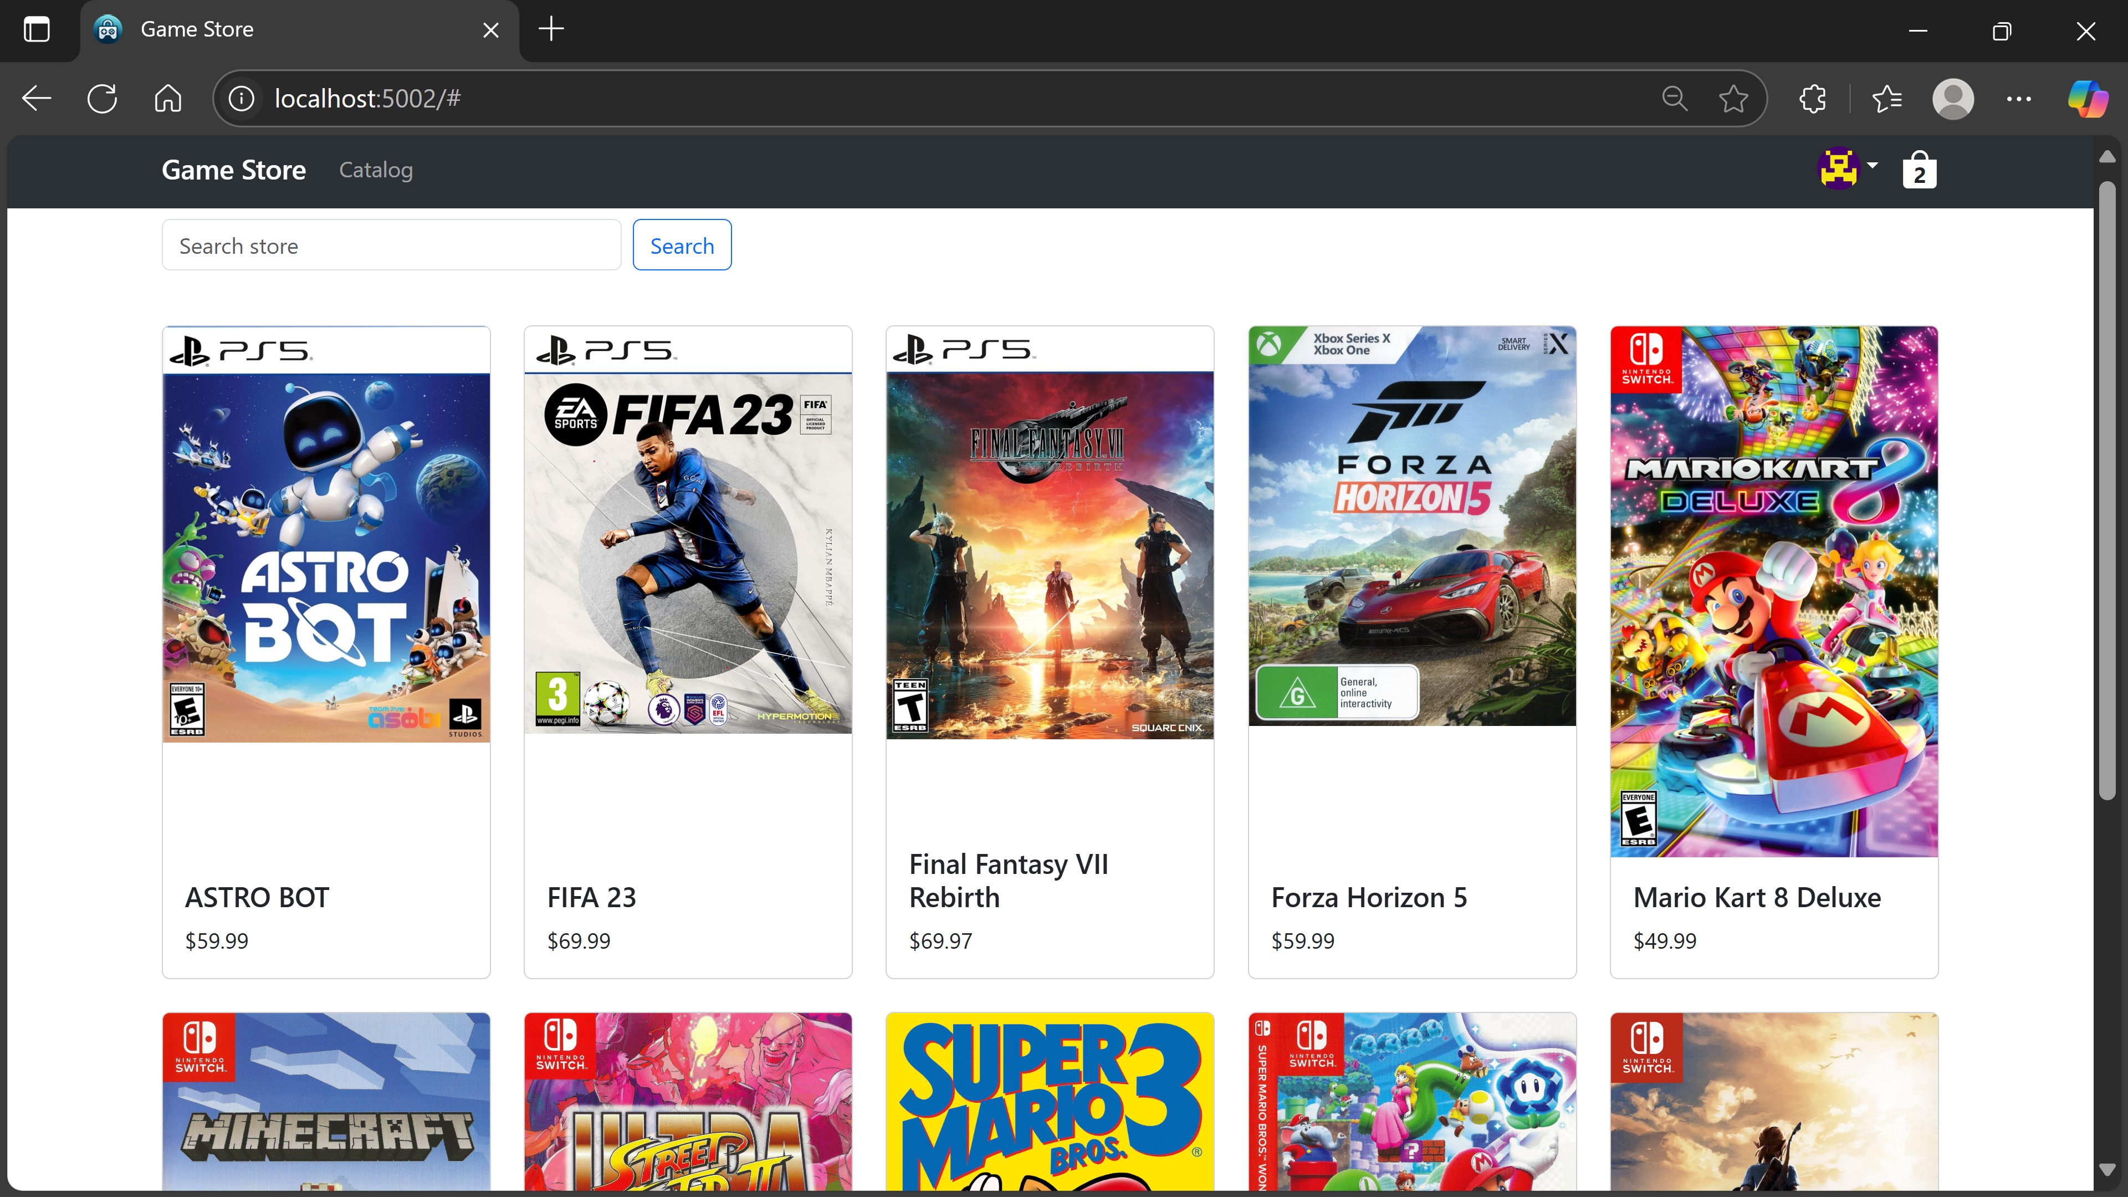Click the pixel avatar profile icon
Viewport: 2128px width, 1197px height.
(1838, 168)
